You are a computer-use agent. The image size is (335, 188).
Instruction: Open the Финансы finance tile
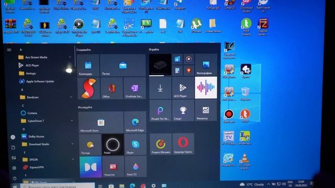coord(206,110)
